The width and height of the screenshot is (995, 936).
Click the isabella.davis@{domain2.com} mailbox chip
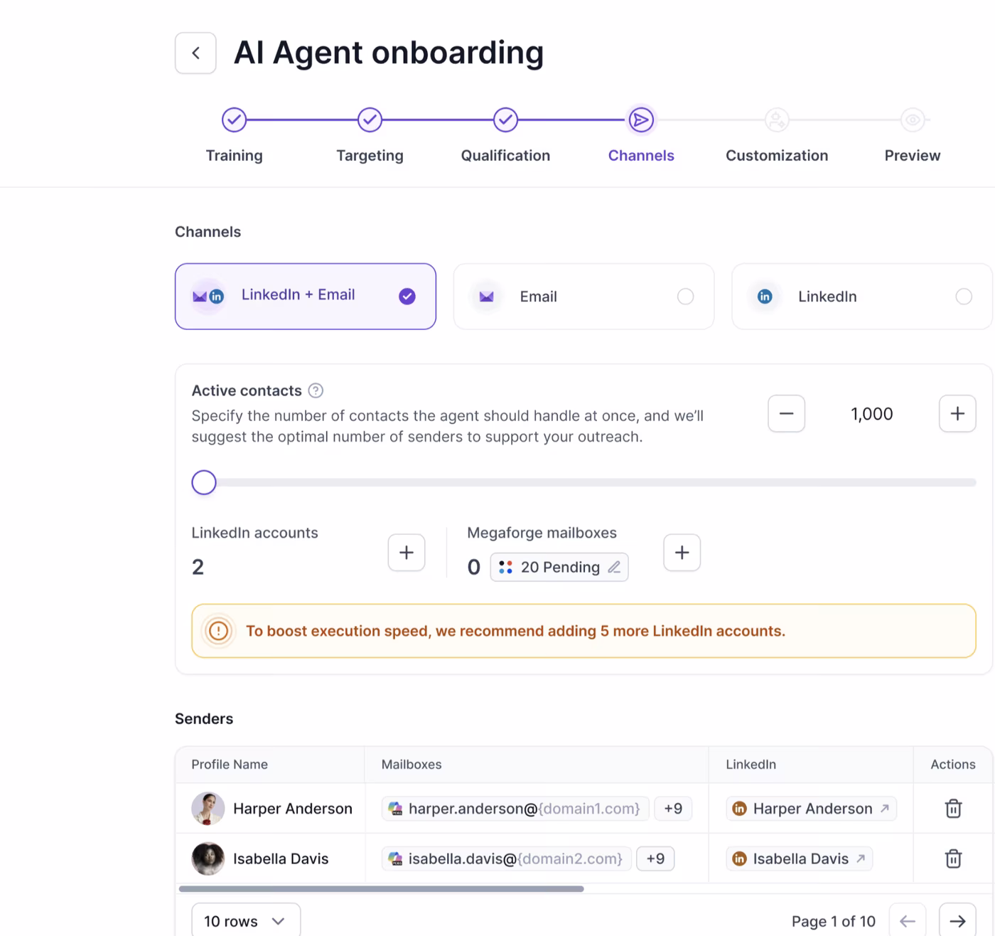pos(507,858)
